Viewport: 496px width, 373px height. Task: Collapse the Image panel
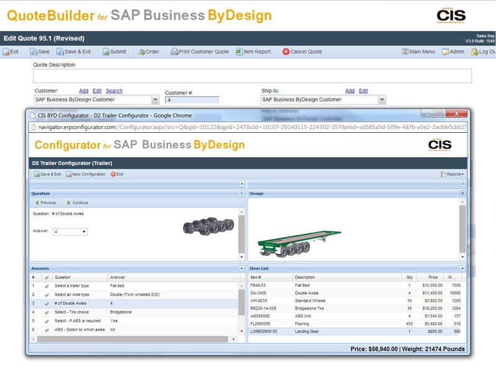463,194
